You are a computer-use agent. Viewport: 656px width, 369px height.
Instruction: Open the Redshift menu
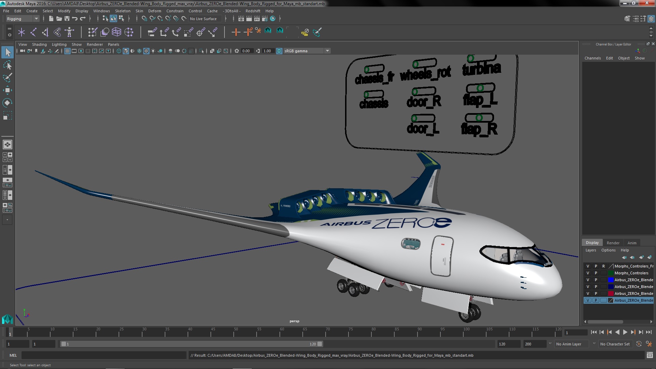point(253,11)
